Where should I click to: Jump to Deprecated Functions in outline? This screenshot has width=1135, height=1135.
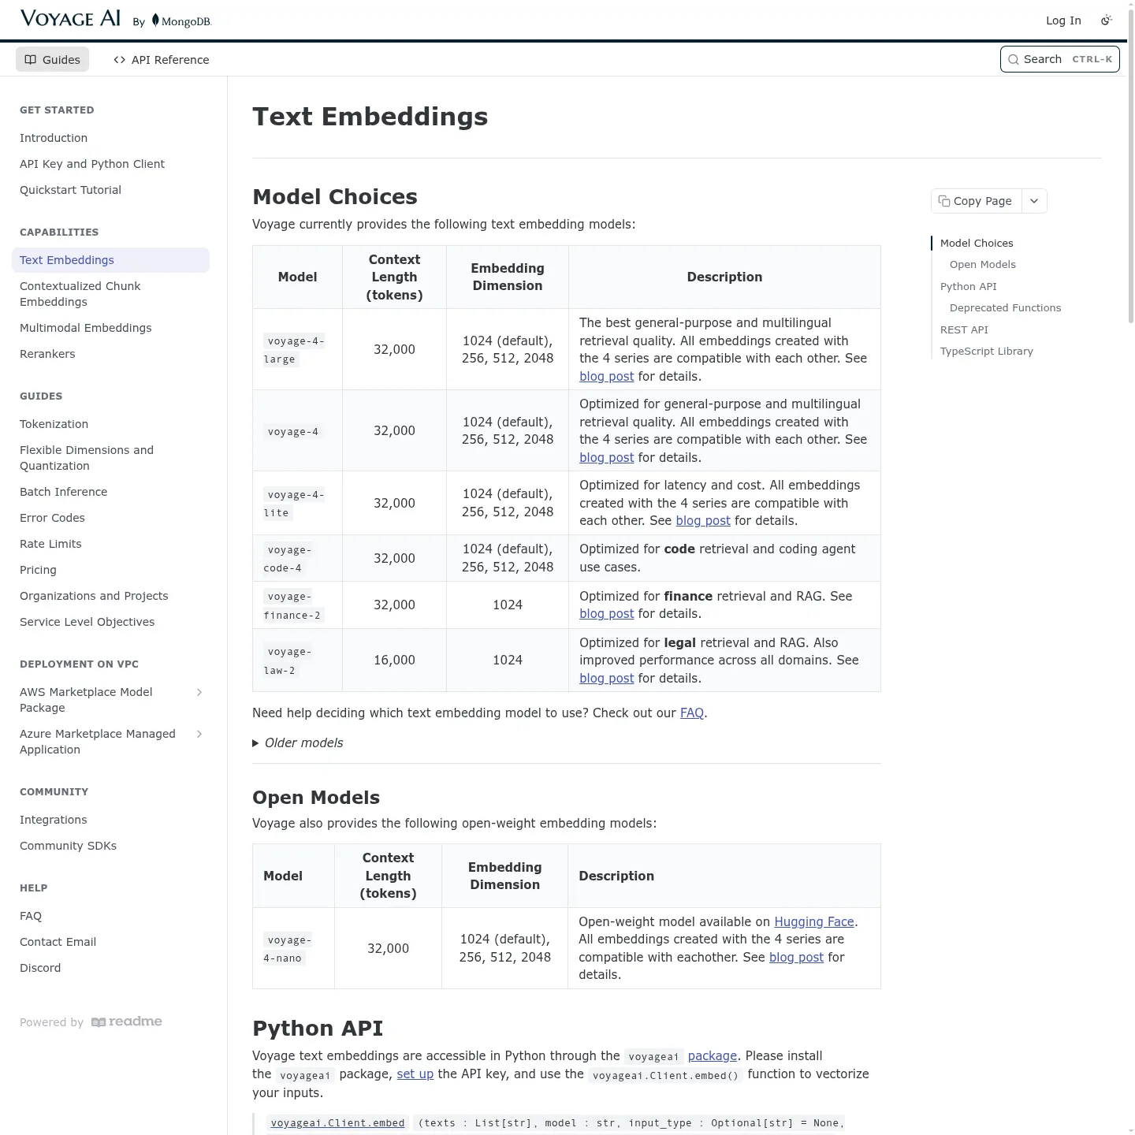point(1005,308)
